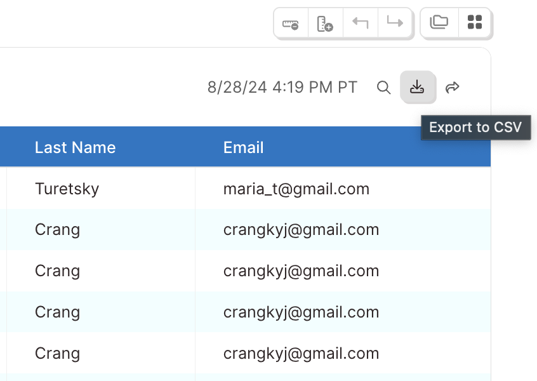Open search with the magnifier icon
This screenshot has height=381, width=537.
click(x=383, y=88)
